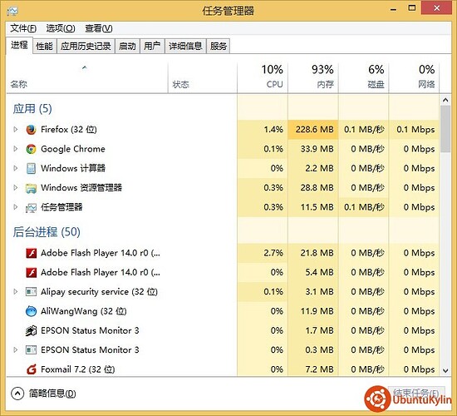The width and height of the screenshot is (457, 416).
Task: Click the 后台进程 (50) group heading
Action: tap(47, 232)
